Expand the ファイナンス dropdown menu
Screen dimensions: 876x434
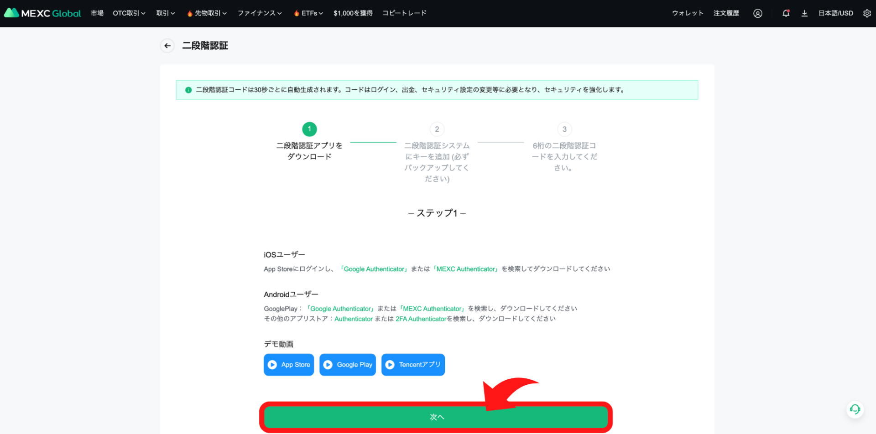click(260, 13)
